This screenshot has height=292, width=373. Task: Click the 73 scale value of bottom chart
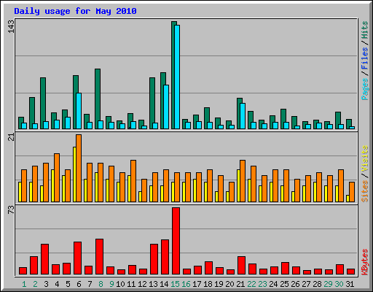click(11, 210)
